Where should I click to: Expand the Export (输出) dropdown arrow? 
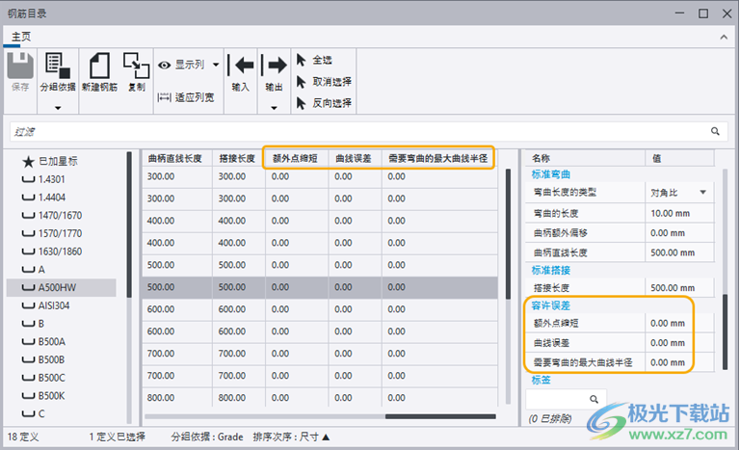275,108
